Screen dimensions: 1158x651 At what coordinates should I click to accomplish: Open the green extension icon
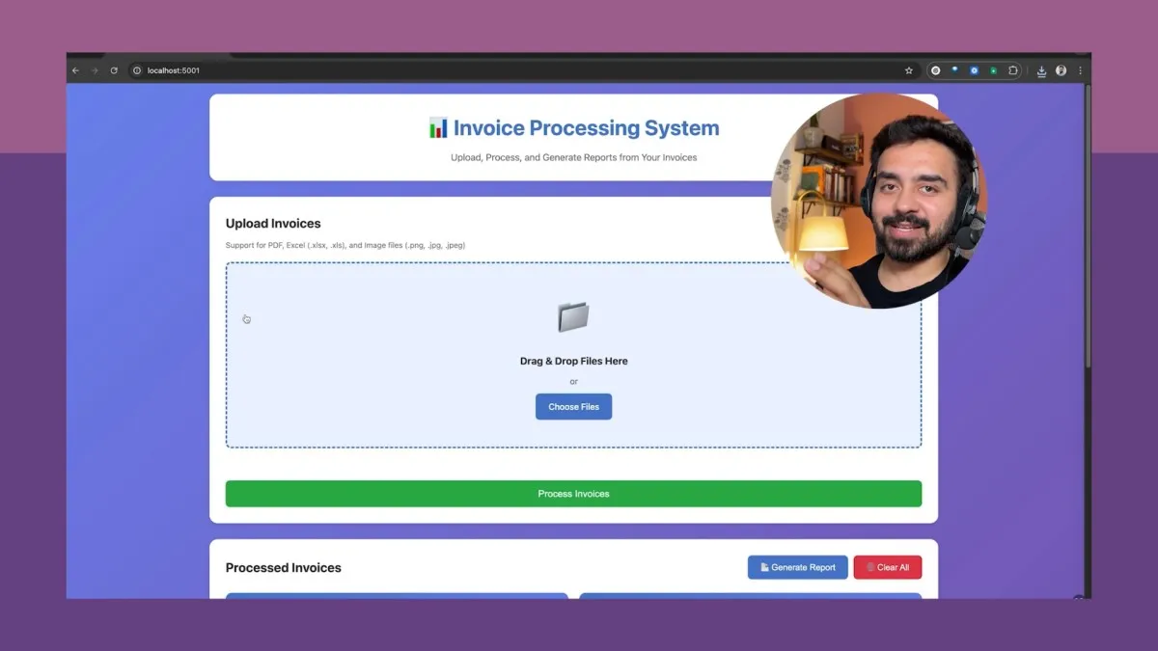point(993,70)
